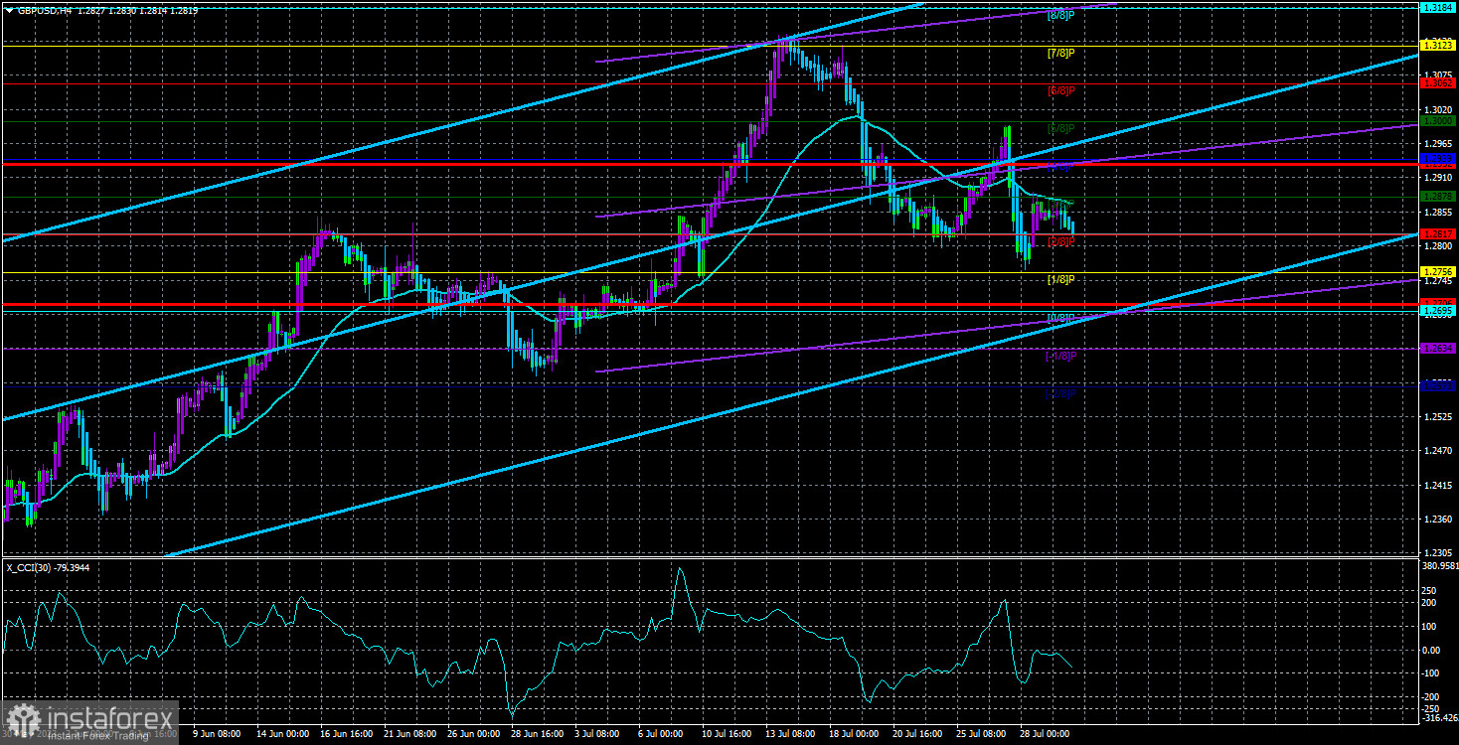Click the yellow 1.2756 price tag
Image resolution: width=1459 pixels, height=745 pixels.
[1437, 272]
